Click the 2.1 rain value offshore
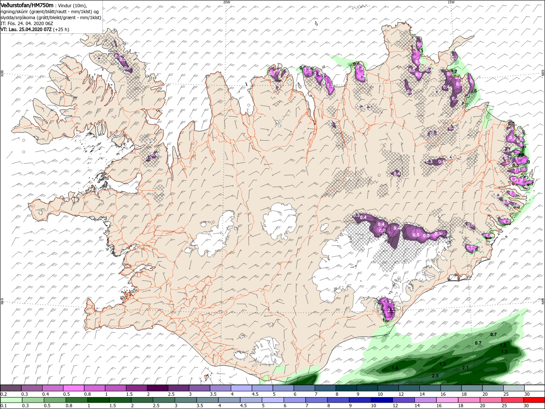Screen dimensions: 545x409 pyautogui.click(x=465, y=367)
